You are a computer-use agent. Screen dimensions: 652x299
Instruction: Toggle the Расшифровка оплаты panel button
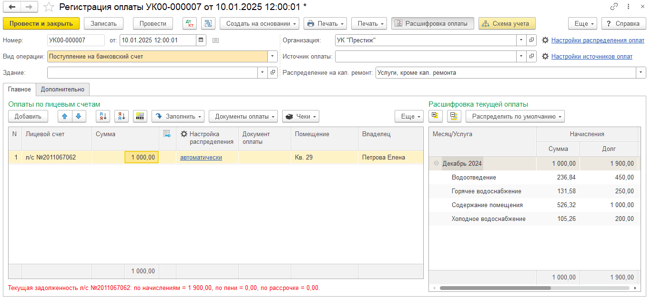pyautogui.click(x=432, y=23)
